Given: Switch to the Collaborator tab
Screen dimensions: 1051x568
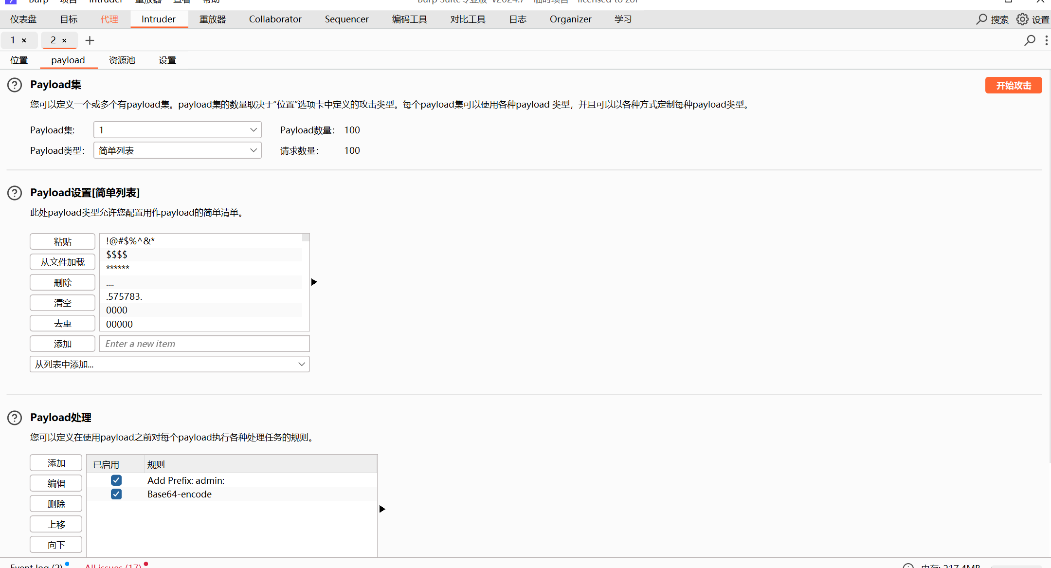Looking at the screenshot, I should point(275,19).
